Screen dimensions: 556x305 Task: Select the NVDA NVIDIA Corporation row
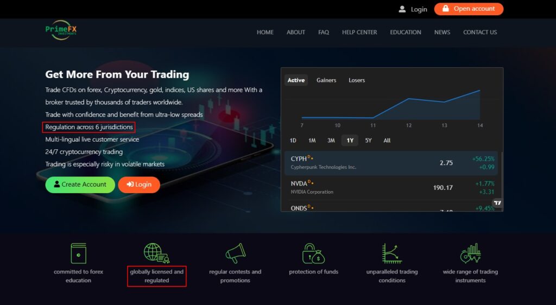point(391,188)
